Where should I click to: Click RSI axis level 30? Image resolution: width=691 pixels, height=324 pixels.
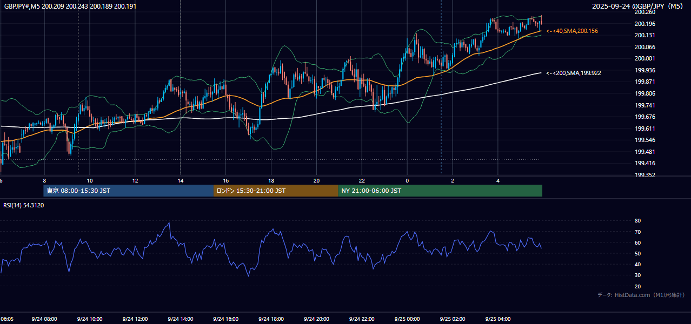[x=637, y=275]
